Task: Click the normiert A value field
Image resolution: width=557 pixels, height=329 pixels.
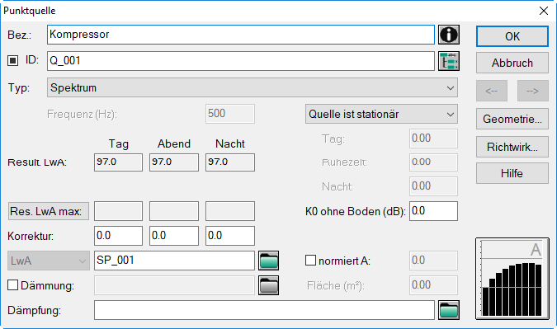Action: point(433,261)
